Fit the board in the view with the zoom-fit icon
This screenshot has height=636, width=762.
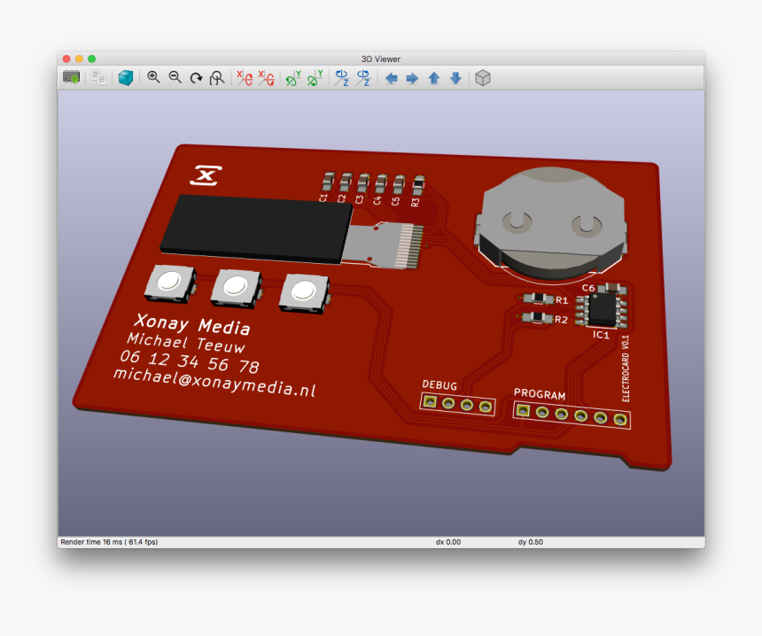pos(217,78)
